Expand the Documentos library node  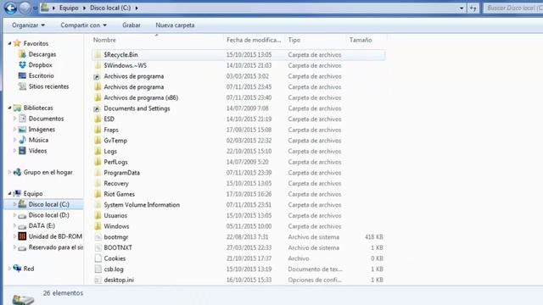pyautogui.click(x=15, y=119)
